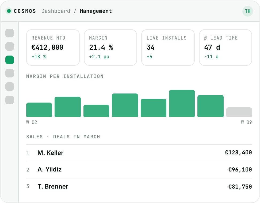Viewport: 260px width, 203px height.
Task: Open the Live Installs card
Action: click(x=168, y=48)
